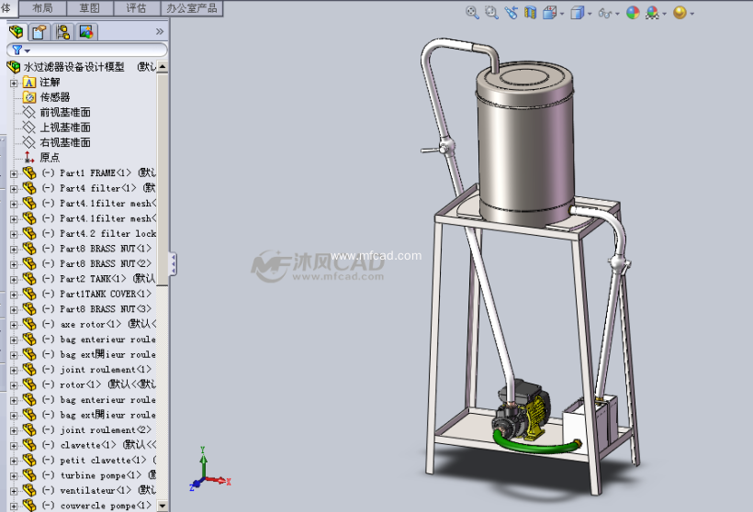
Task: Open the DisplayManager tab icon
Action: coord(85,31)
